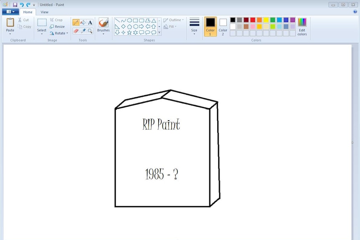
Task: Pick the Eraser tool
Action: (x=76, y=31)
